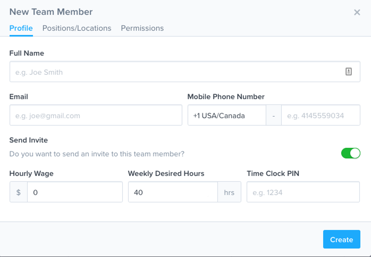The height and width of the screenshot is (257, 371).
Task: Switch to the Positions/Locations tab
Action: (76, 28)
